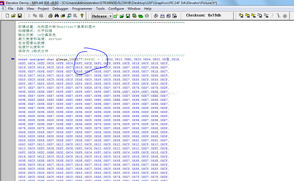Click the Checksum 0x19db readout
Viewport: 294px width, 181px height.
pyautogui.click(x=203, y=15)
